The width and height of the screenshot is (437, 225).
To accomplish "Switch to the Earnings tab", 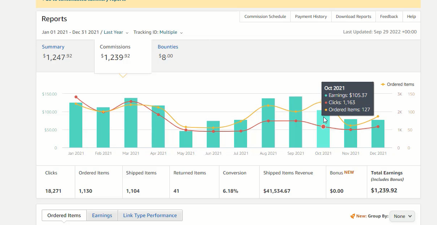I will pyautogui.click(x=102, y=215).
